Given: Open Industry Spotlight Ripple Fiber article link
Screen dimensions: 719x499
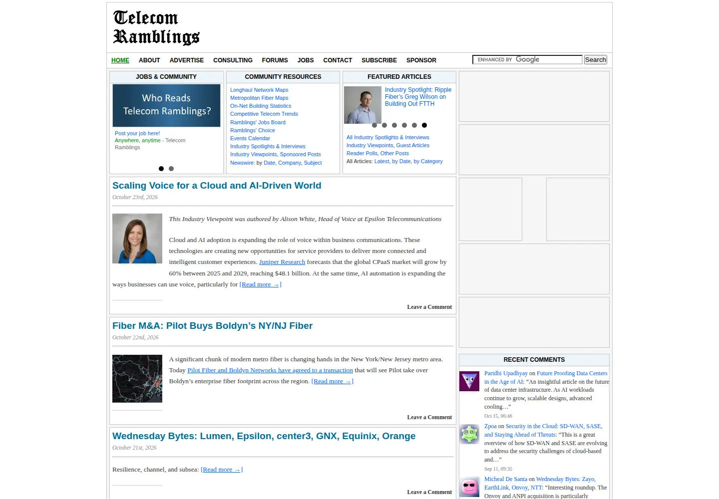Looking at the screenshot, I should coord(418,97).
